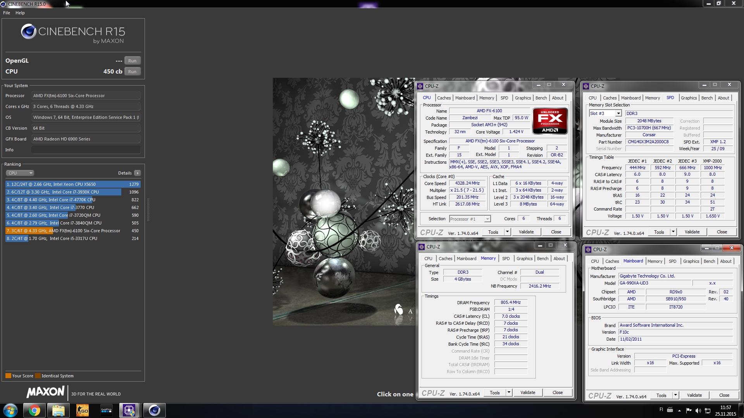The width and height of the screenshot is (744, 418).
Task: Select ranking entry Intel Core i7-3770 CPU
Action: pos(73,207)
